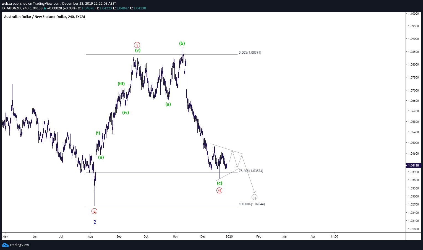Click the '78.60%(1.03874)' Fibonacci level label

point(251,171)
